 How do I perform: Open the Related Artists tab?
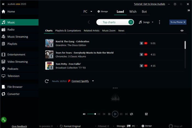click(92, 31)
